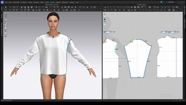Click the fourth T-shirt icon in 3D toolbar
Screen dimensions: 186x105
[32, 7]
